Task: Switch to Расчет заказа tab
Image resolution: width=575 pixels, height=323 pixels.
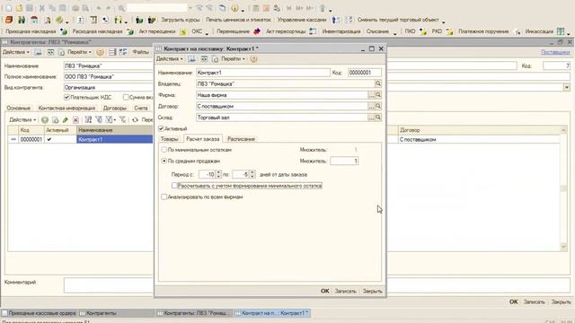Action: pyautogui.click(x=203, y=139)
